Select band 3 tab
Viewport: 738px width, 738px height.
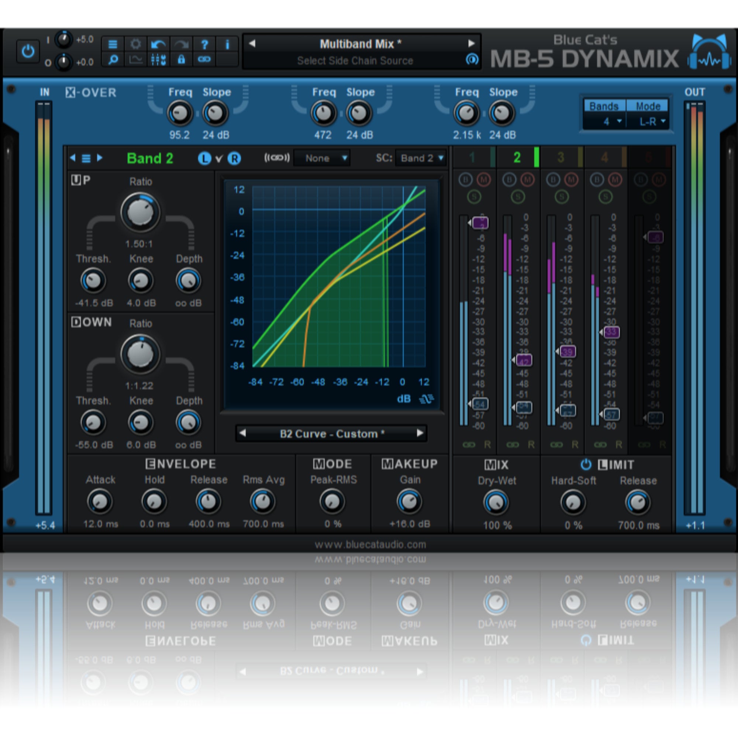coord(562,158)
